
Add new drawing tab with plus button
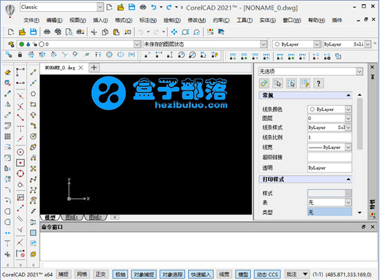point(94,68)
